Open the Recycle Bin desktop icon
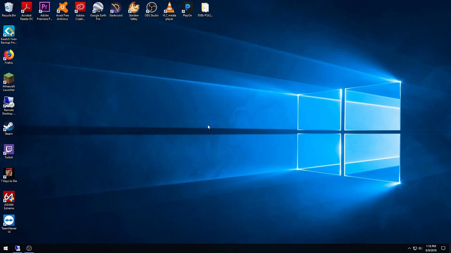Viewport: 451px width, 253px height. click(x=9, y=10)
